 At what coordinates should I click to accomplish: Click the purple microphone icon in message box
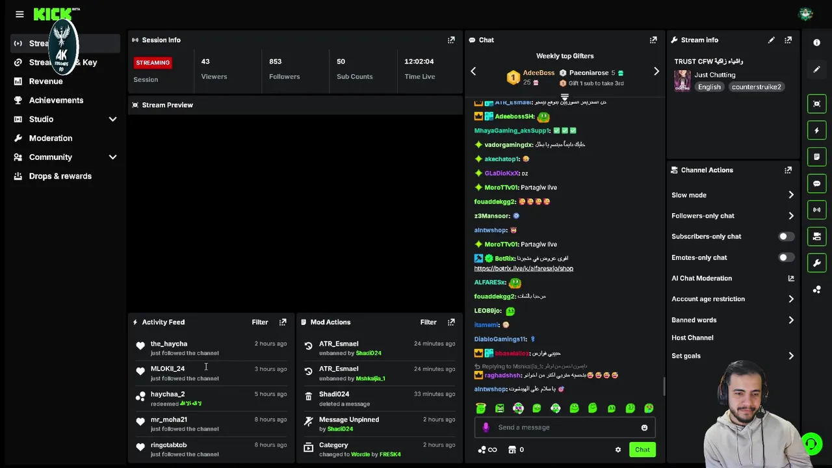[x=486, y=428]
